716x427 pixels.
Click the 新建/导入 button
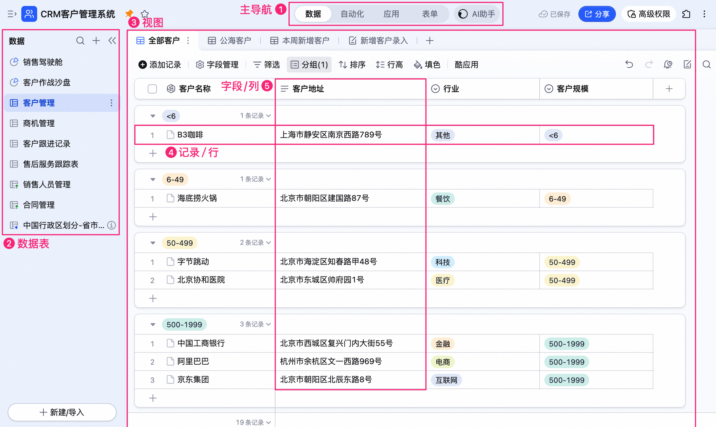[62, 412]
